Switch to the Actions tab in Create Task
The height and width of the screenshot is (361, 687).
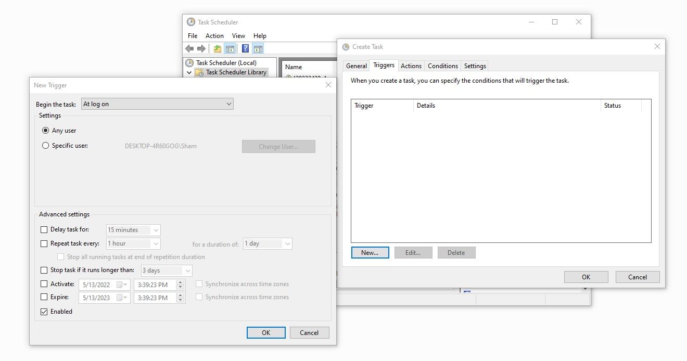click(411, 66)
